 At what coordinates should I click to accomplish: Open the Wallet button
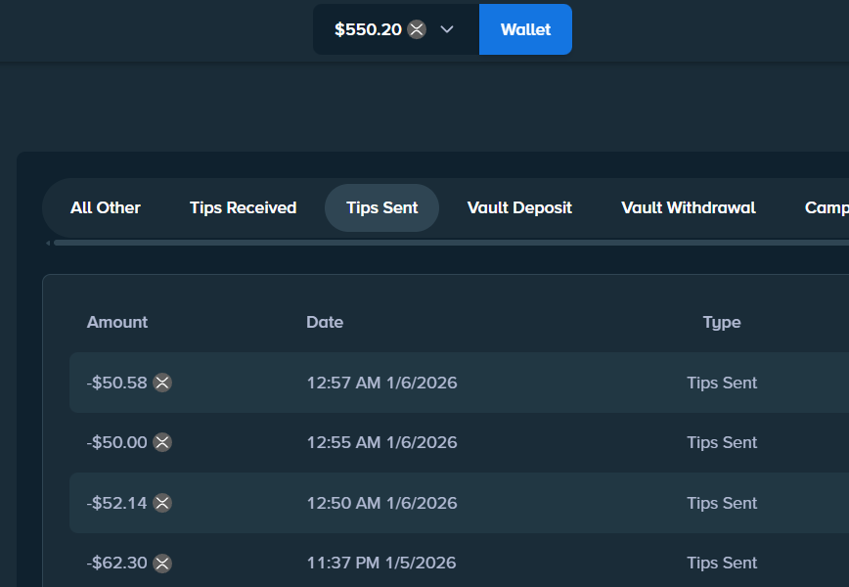(x=525, y=29)
